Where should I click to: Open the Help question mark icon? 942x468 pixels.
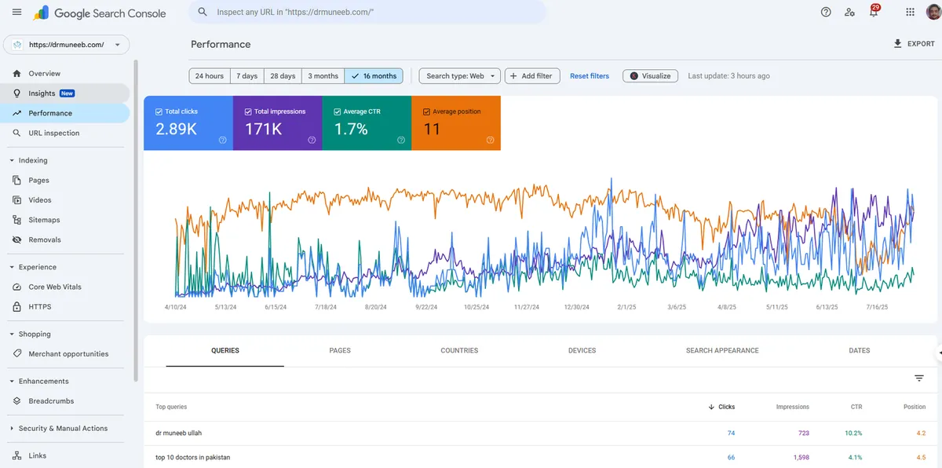point(826,12)
